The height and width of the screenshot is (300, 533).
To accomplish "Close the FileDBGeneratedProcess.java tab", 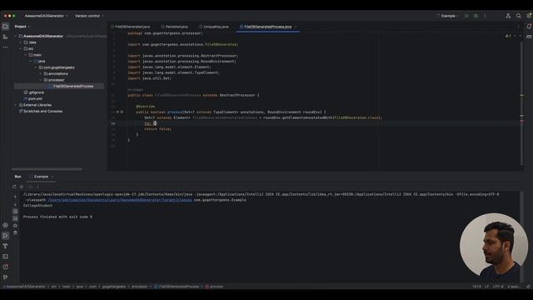I will pyautogui.click(x=296, y=27).
